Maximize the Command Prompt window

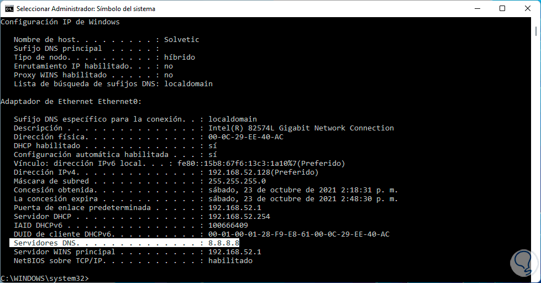coord(502,9)
